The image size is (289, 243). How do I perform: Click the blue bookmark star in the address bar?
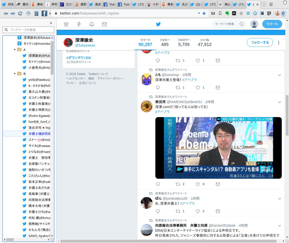[x=204, y=13]
